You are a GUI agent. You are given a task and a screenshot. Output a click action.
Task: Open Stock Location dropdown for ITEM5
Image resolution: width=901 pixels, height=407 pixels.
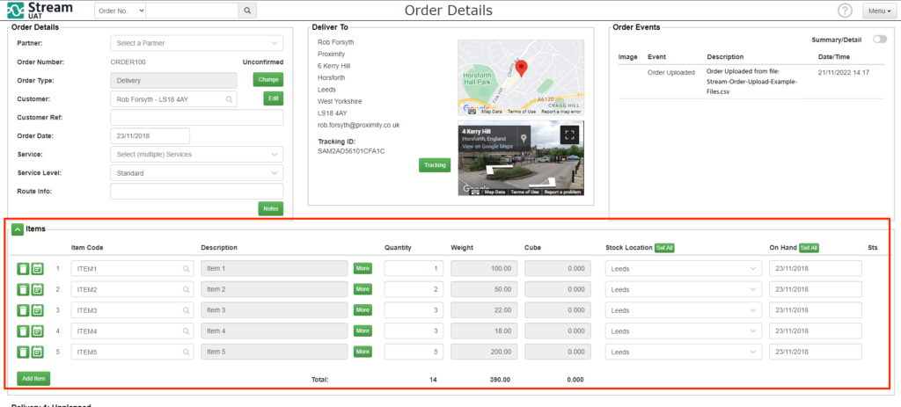(x=683, y=352)
